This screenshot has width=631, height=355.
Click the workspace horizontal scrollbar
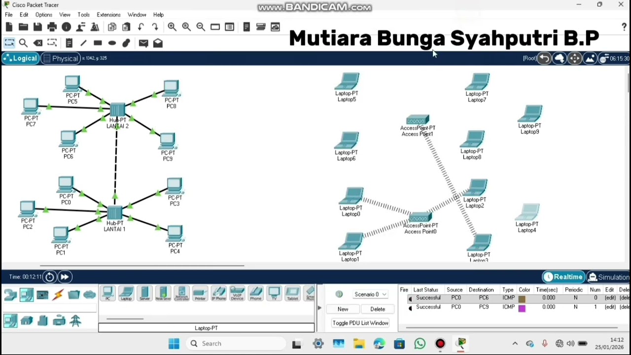[142, 266]
